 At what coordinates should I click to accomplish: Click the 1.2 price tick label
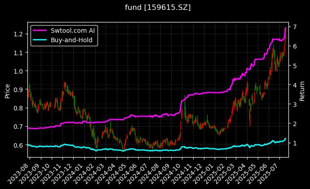click(x=19, y=34)
